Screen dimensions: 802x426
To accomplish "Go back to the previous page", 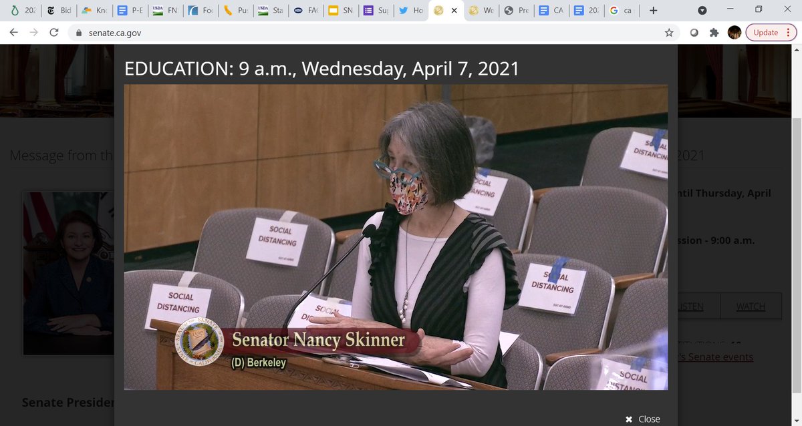I will point(13,32).
